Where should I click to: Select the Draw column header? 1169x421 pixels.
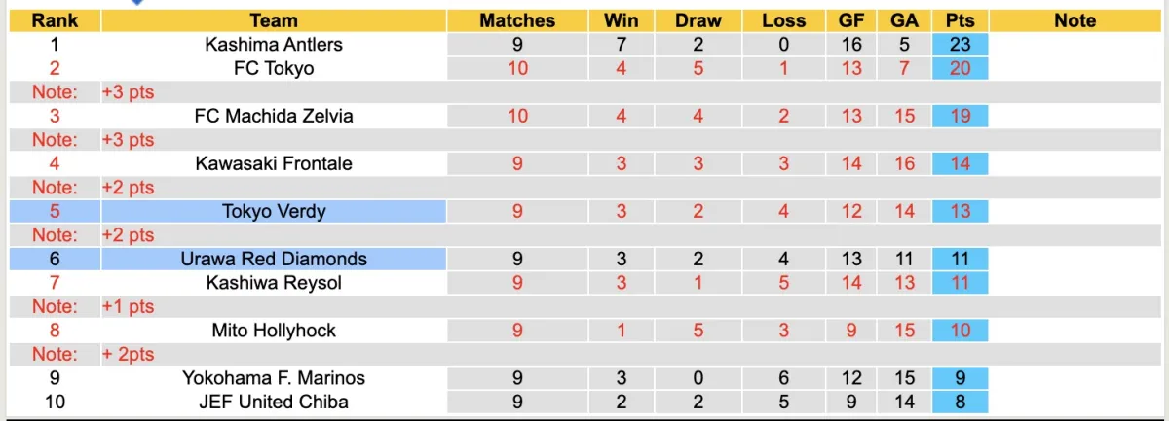click(698, 20)
